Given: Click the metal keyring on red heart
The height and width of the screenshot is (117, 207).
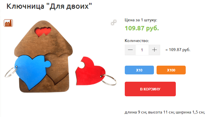Looking at the screenshot, I should pyautogui.click(x=109, y=79).
